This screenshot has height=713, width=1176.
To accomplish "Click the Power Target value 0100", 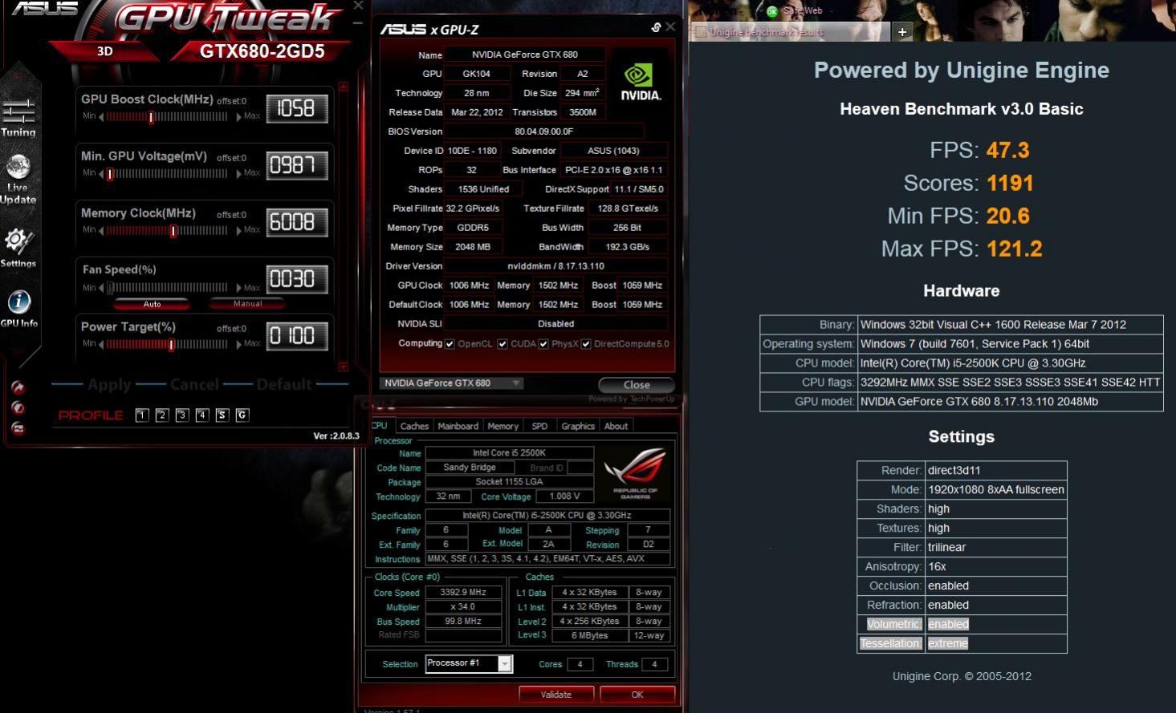I will point(296,336).
